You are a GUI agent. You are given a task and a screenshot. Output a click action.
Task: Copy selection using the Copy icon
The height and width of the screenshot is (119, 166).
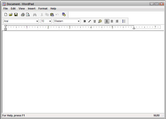tap(47, 15)
